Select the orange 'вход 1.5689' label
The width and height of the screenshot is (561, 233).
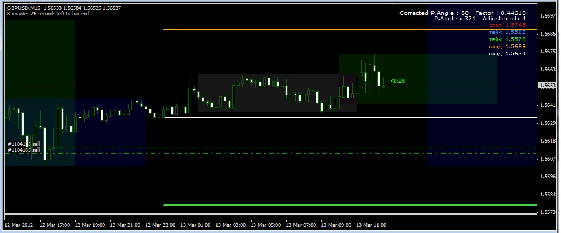pyautogui.click(x=507, y=47)
